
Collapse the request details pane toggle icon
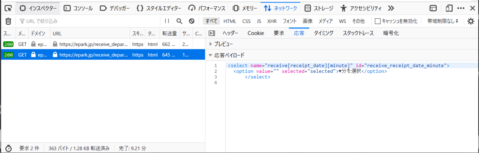click(212, 33)
